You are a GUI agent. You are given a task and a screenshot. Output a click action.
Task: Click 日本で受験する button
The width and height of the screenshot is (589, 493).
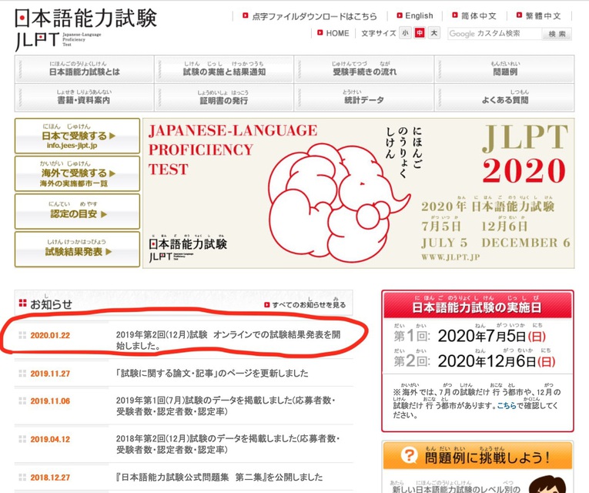78,136
